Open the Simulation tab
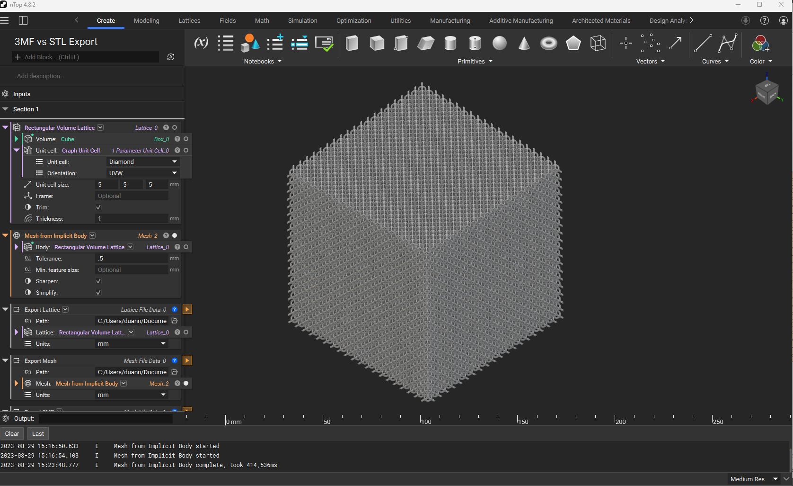 302,21
